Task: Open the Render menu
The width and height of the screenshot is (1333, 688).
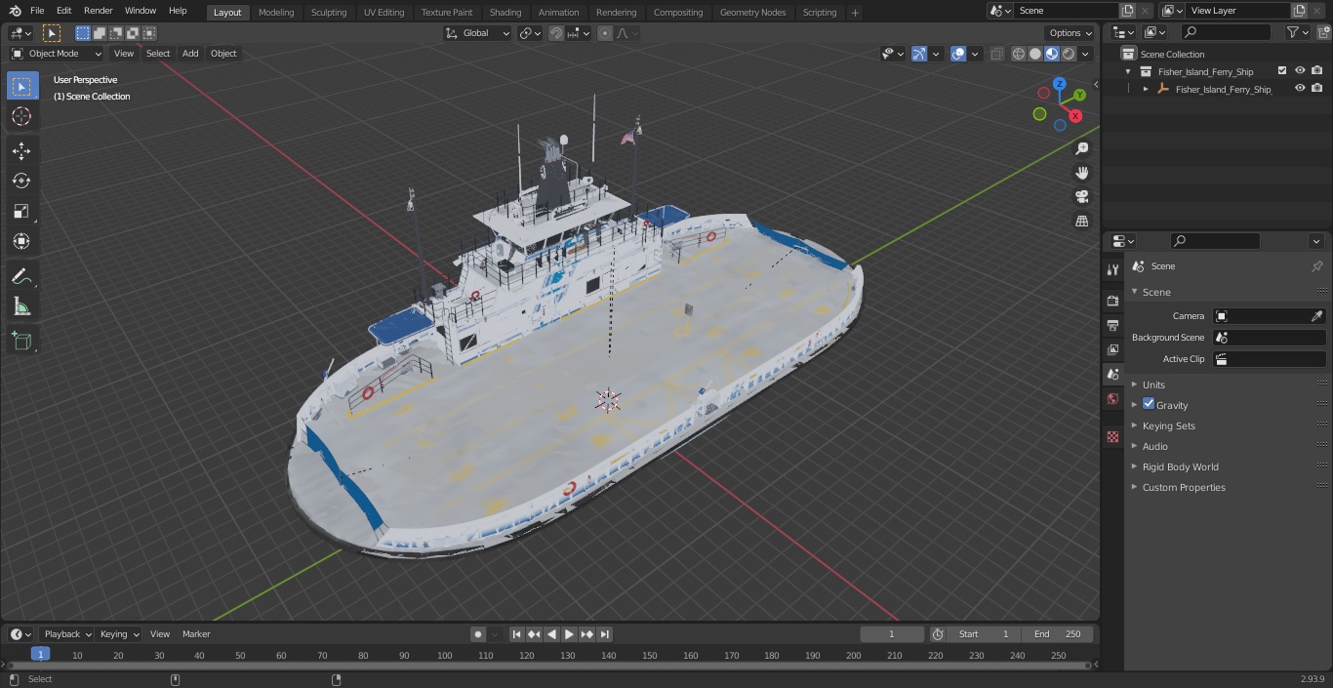Action: tap(99, 11)
